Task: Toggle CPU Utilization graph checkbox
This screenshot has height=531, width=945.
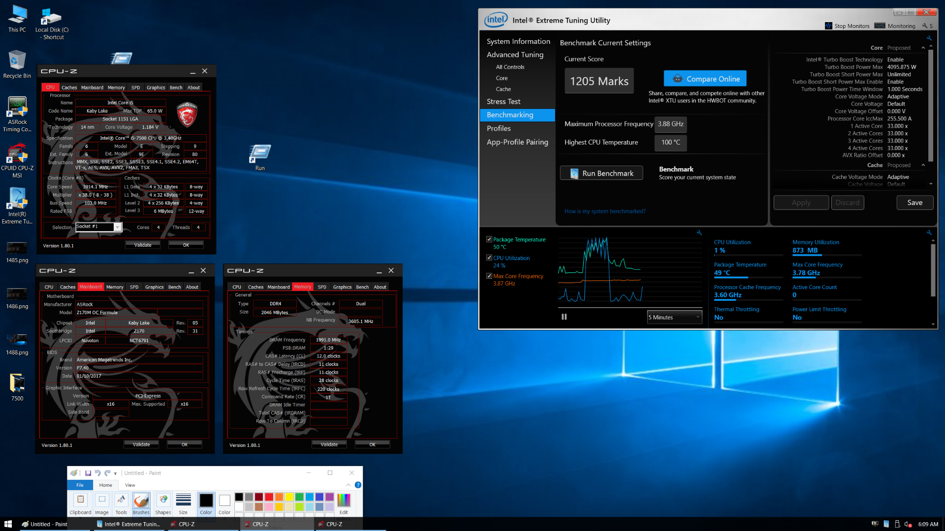Action: (489, 258)
